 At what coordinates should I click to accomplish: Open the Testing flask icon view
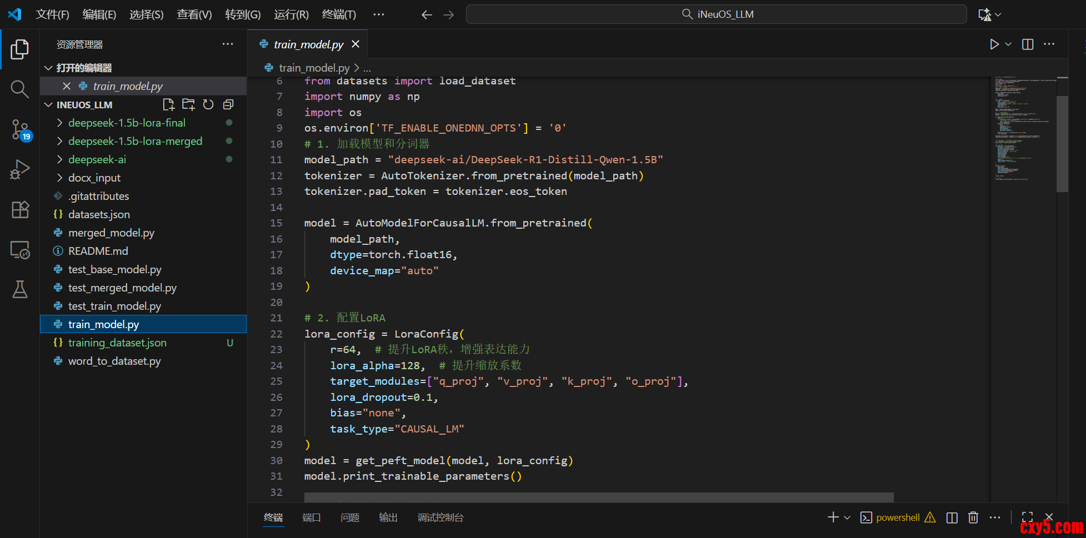(20, 289)
